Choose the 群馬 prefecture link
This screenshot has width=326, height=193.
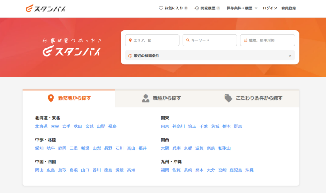[x=238, y=126]
